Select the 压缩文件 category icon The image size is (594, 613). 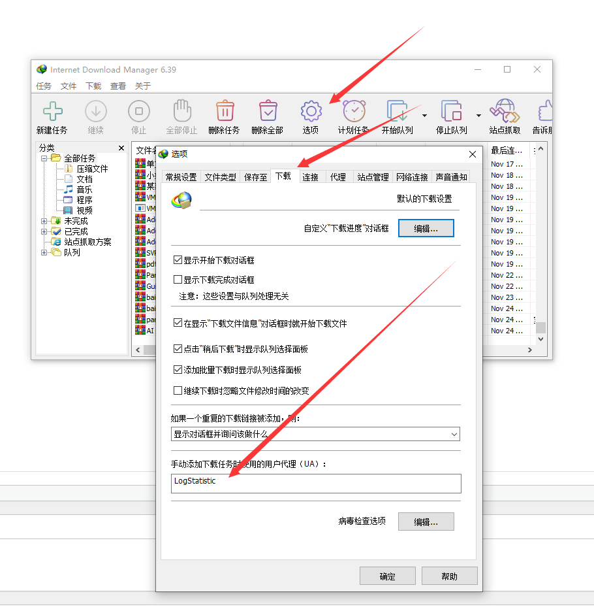[x=69, y=169]
